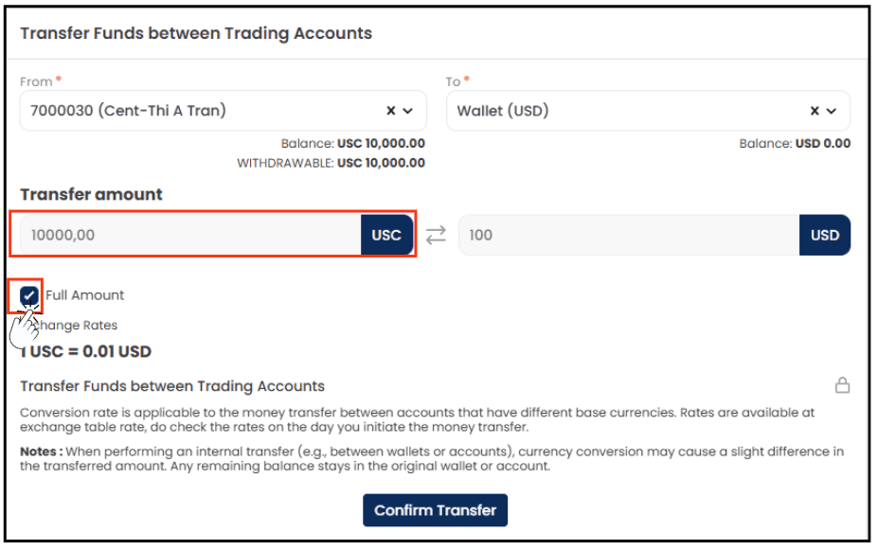Click the USD 0.00 balance text
The height and width of the screenshot is (550, 878).
[x=823, y=143]
